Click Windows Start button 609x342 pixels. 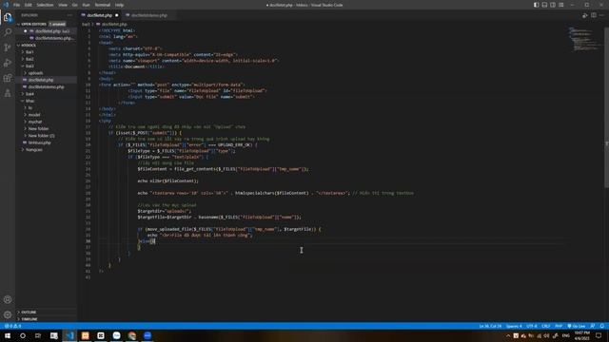(x=8, y=335)
